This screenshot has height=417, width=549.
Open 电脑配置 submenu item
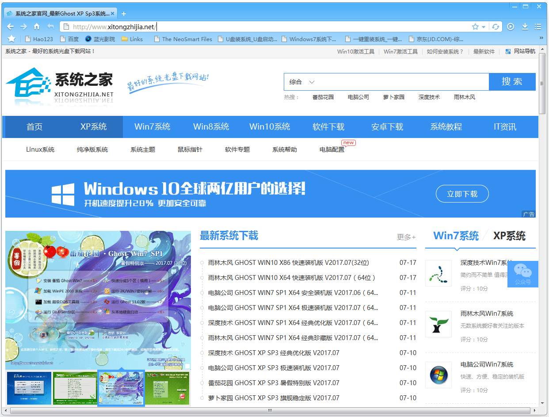[x=332, y=149]
